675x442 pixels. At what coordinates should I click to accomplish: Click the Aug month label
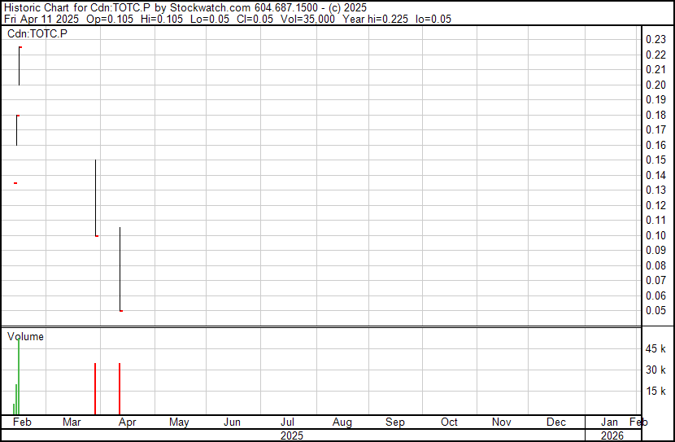342,422
